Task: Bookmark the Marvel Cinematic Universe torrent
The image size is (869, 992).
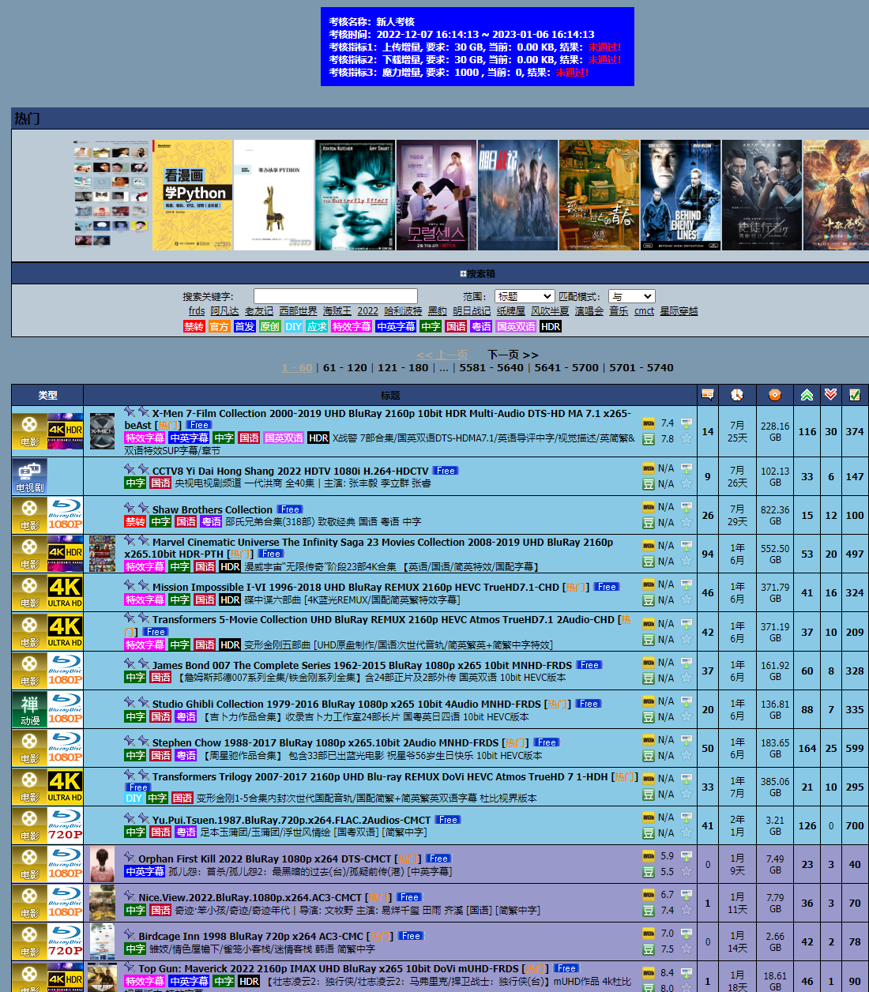Action: 687,562
